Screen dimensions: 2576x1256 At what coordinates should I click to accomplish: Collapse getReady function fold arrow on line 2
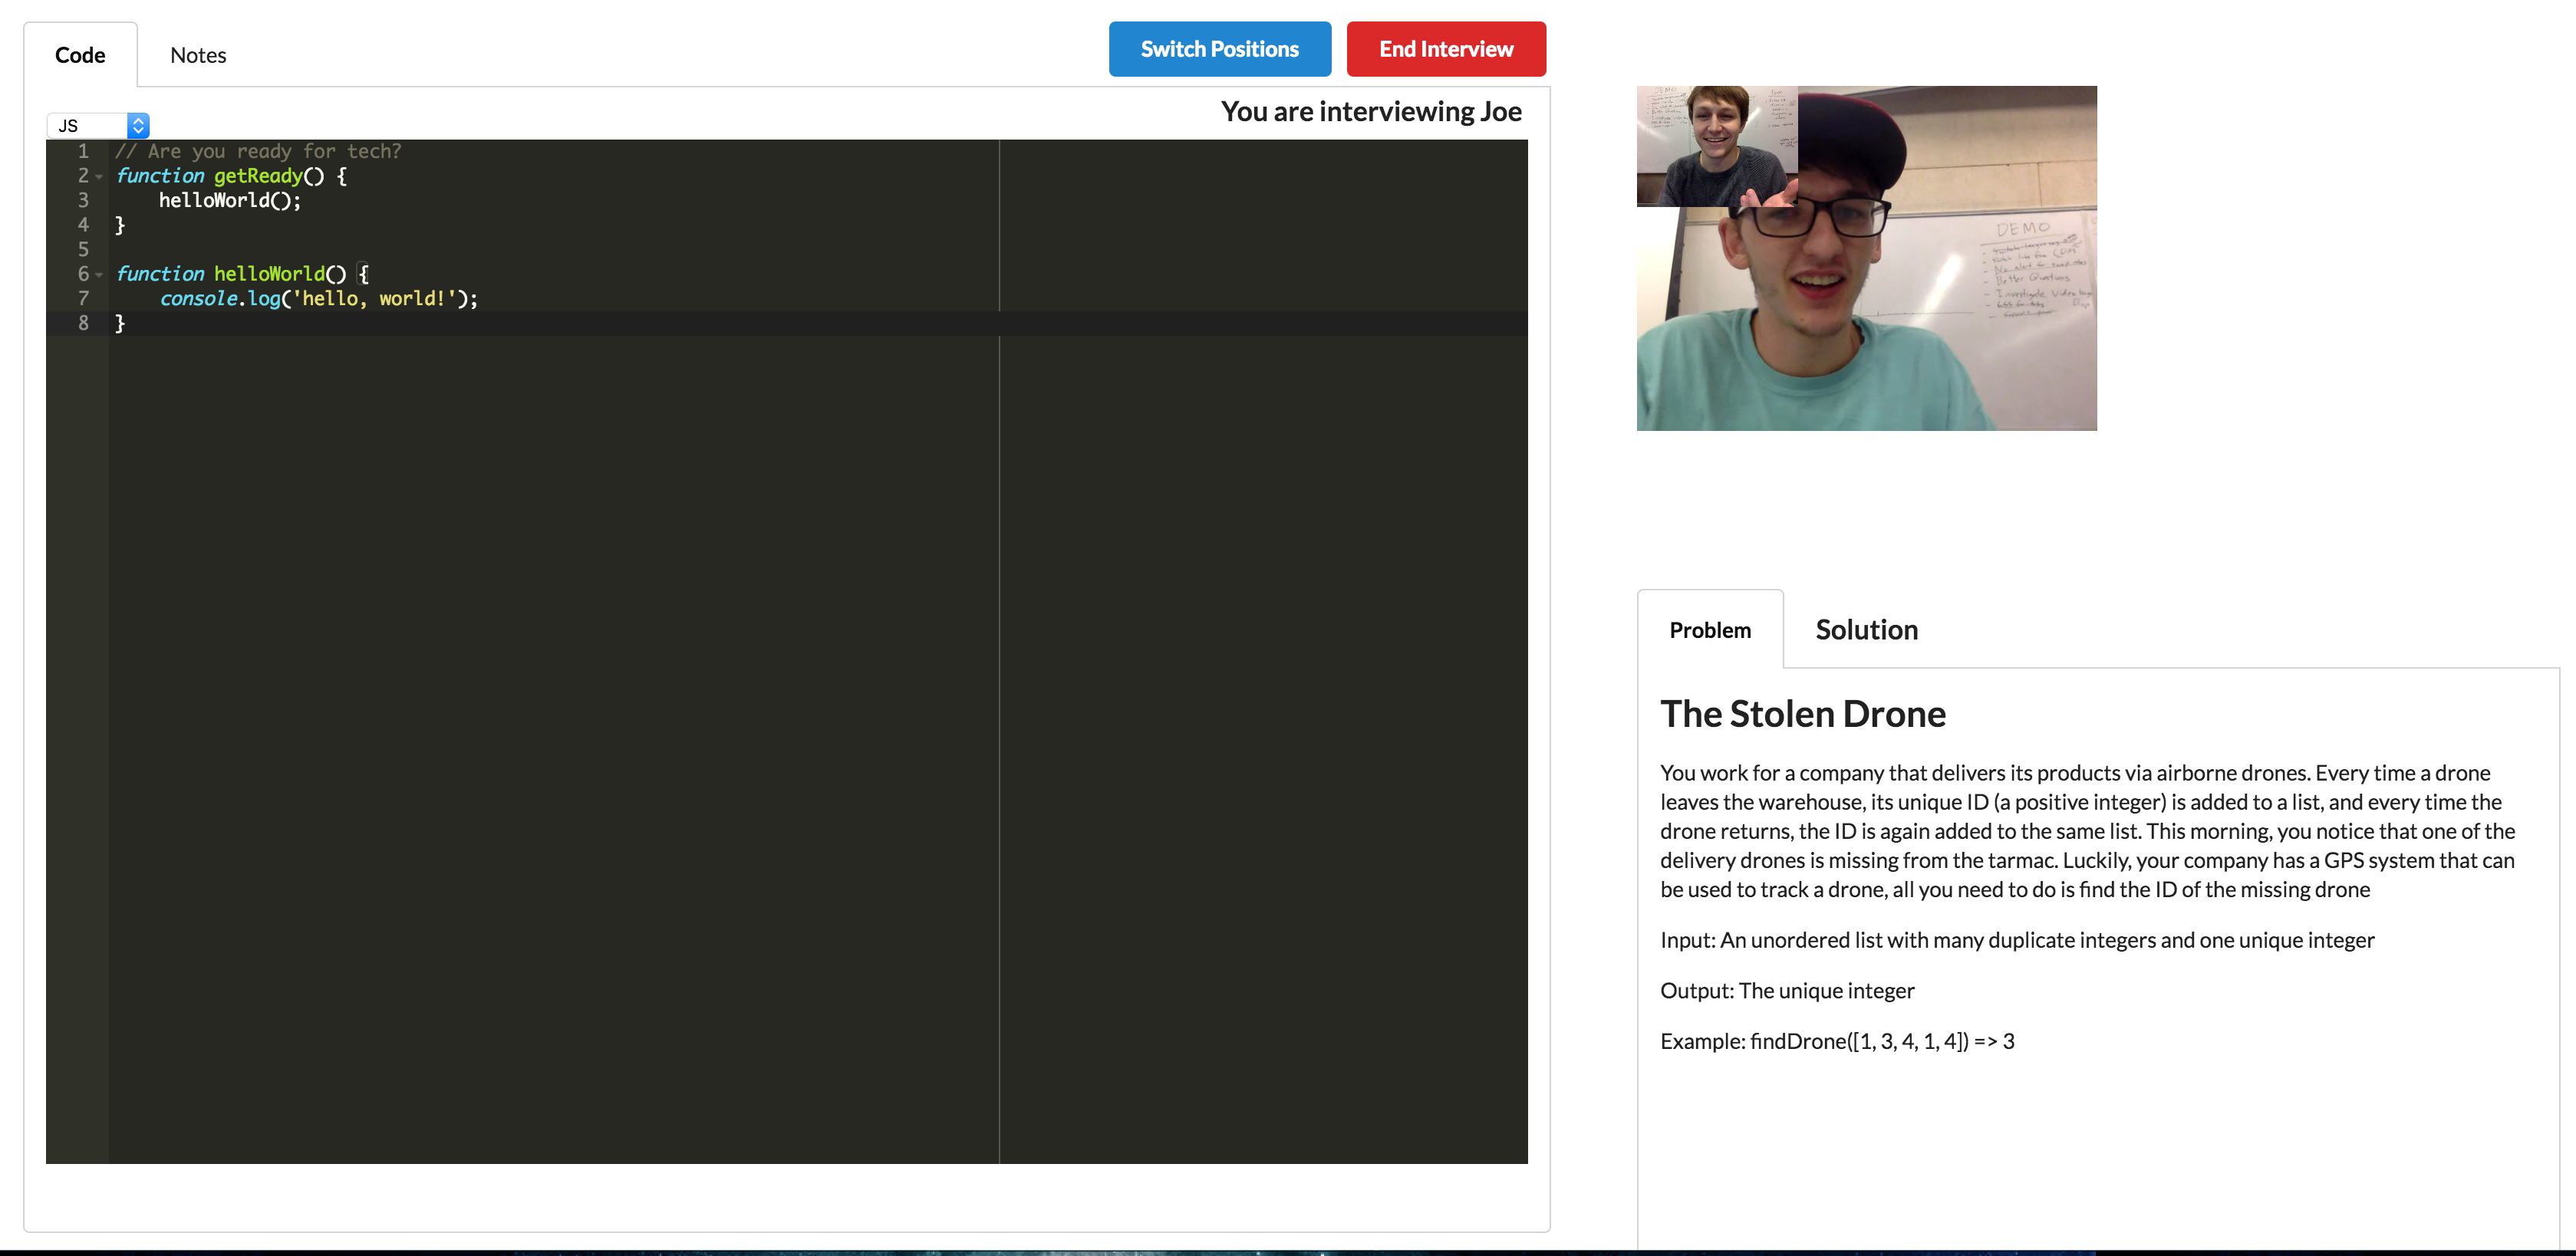(100, 177)
